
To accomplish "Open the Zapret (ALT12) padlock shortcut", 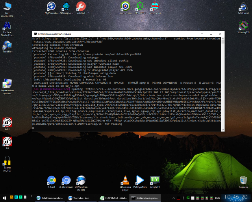I will click(x=7, y=164).
